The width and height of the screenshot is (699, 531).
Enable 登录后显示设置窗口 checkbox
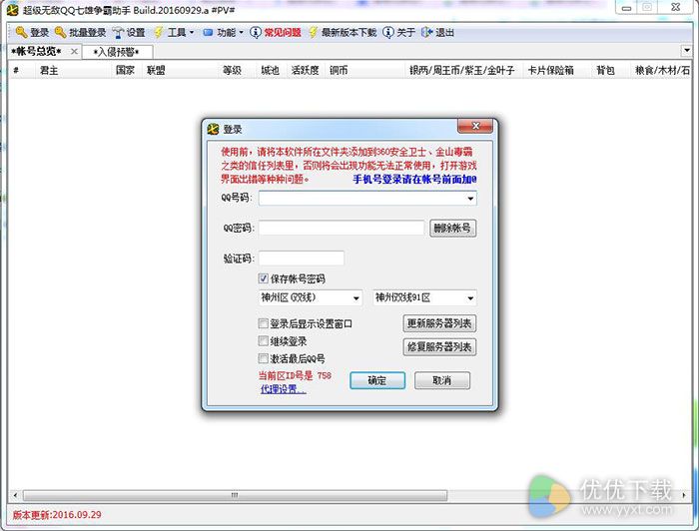tap(263, 323)
